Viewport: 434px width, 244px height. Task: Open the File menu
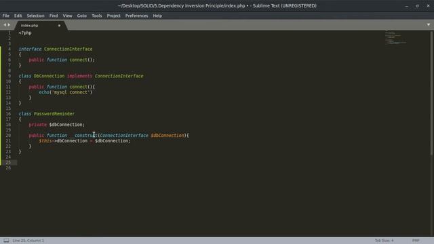(x=6, y=16)
